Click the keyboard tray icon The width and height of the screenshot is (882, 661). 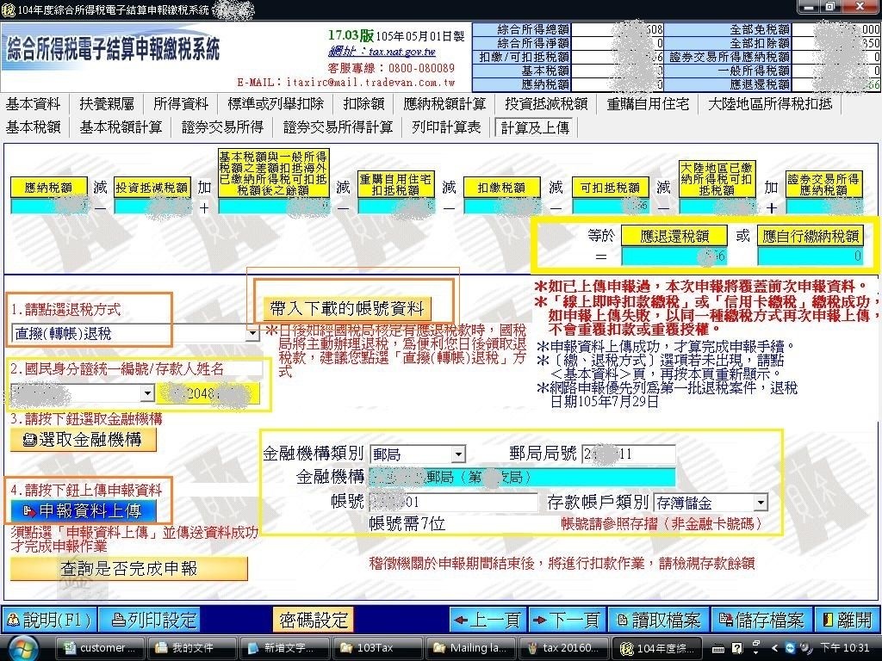pos(718,649)
